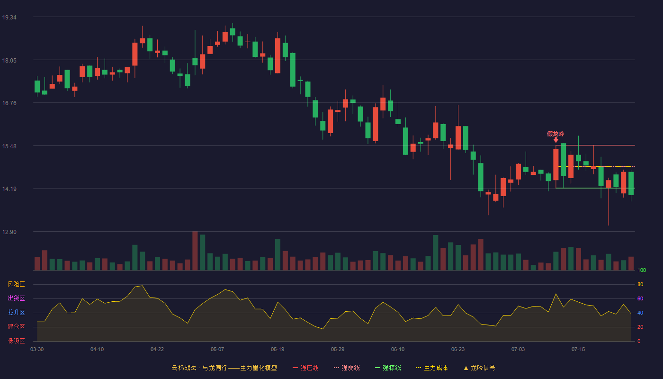Screen dimensions: 663x379
Task: Click the 05-29 date axis label
Action: tap(338, 349)
